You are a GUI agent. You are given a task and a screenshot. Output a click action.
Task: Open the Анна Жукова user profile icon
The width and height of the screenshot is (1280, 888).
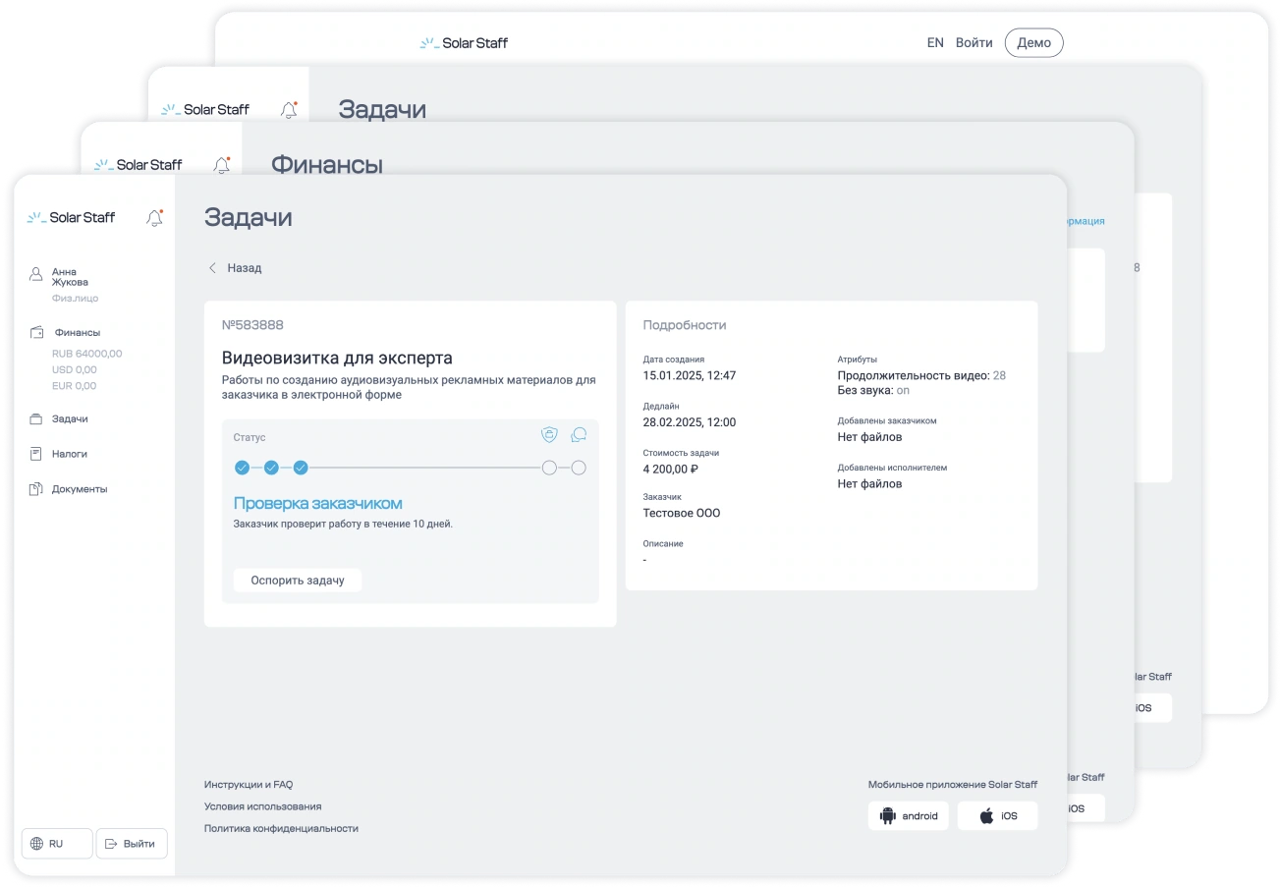point(36,273)
